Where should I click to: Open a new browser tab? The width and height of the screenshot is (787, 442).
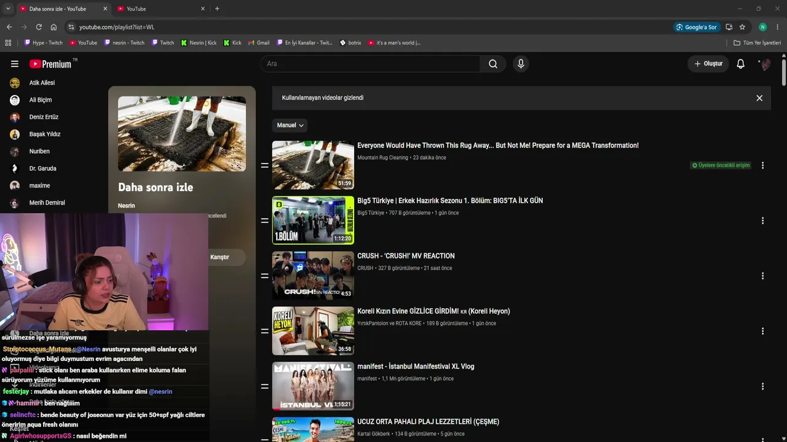[217, 9]
